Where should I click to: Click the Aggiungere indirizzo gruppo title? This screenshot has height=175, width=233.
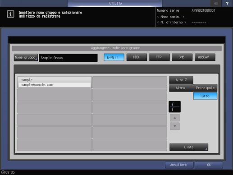click(116, 48)
